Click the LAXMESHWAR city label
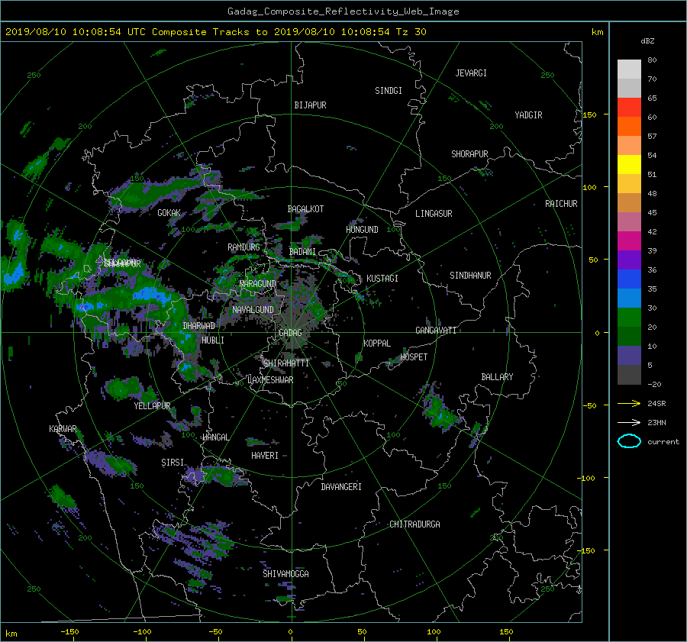687x642 pixels. [270, 380]
